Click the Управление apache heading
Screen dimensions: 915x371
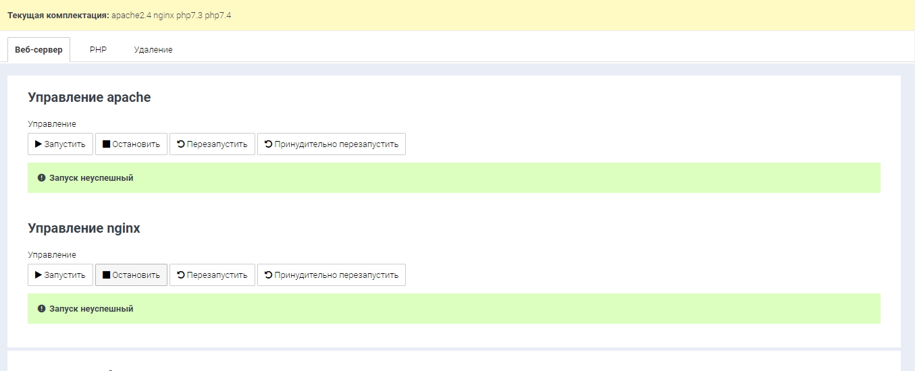click(x=89, y=98)
